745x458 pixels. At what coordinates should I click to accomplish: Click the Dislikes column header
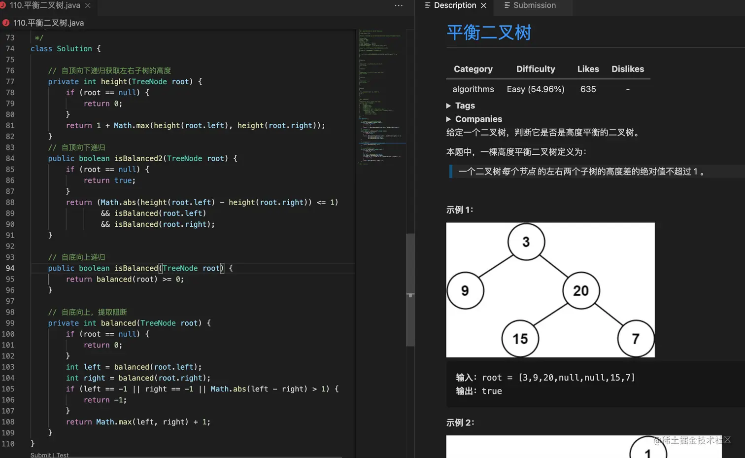(x=628, y=69)
